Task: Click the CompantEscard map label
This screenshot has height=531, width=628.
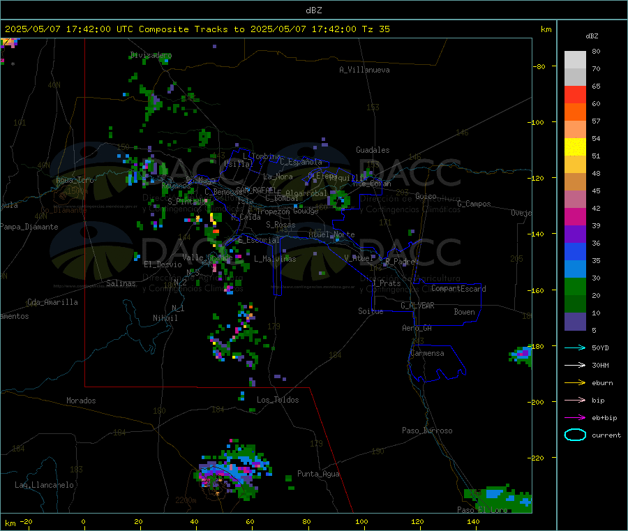Action: [x=458, y=289]
